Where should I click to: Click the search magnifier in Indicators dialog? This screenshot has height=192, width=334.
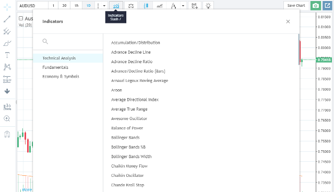[x=45, y=41]
